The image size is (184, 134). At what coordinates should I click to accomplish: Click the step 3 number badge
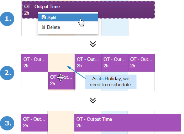(7, 123)
